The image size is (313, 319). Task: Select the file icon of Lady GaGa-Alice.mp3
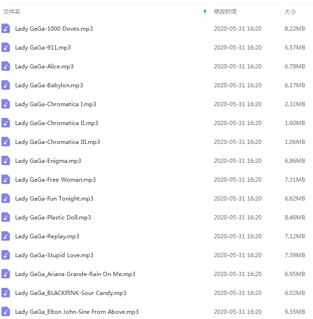6,67
